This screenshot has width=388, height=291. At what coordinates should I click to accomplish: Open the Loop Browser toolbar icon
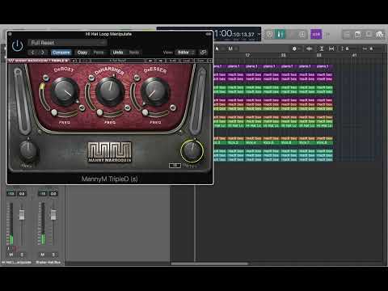click(x=369, y=35)
